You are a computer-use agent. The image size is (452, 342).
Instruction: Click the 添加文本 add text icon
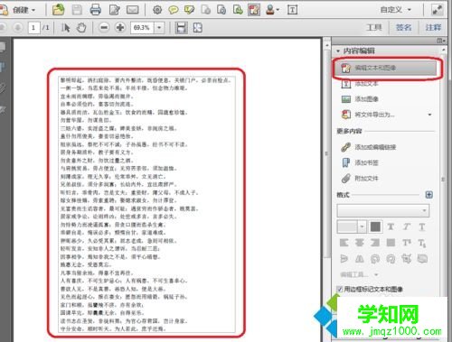pyautogui.click(x=346, y=84)
